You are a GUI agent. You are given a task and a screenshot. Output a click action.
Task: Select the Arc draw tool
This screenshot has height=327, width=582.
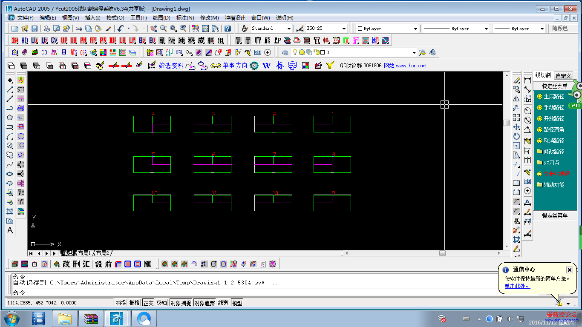click(x=10, y=136)
